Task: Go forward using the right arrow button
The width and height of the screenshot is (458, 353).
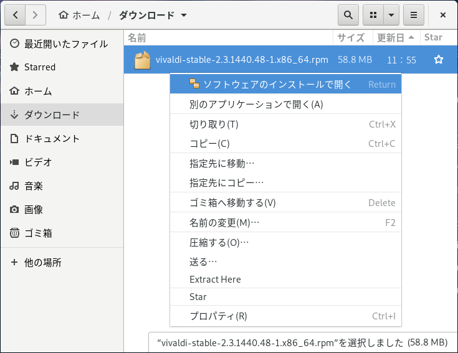Action: coord(36,15)
